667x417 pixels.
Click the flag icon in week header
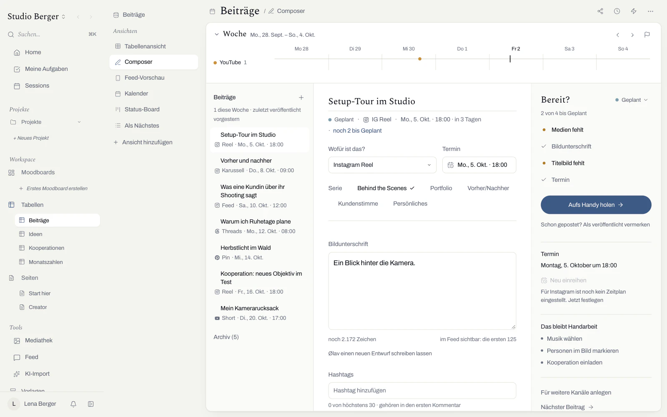pyautogui.click(x=647, y=35)
